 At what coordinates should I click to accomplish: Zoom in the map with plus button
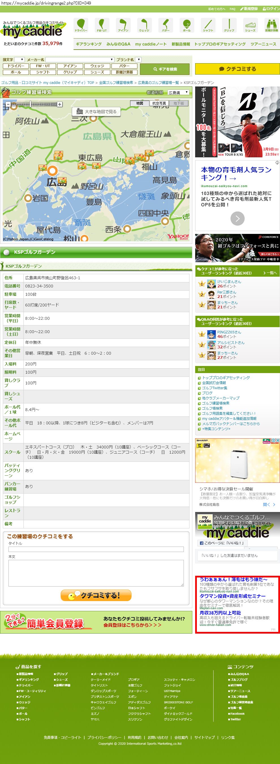click(x=60, y=104)
